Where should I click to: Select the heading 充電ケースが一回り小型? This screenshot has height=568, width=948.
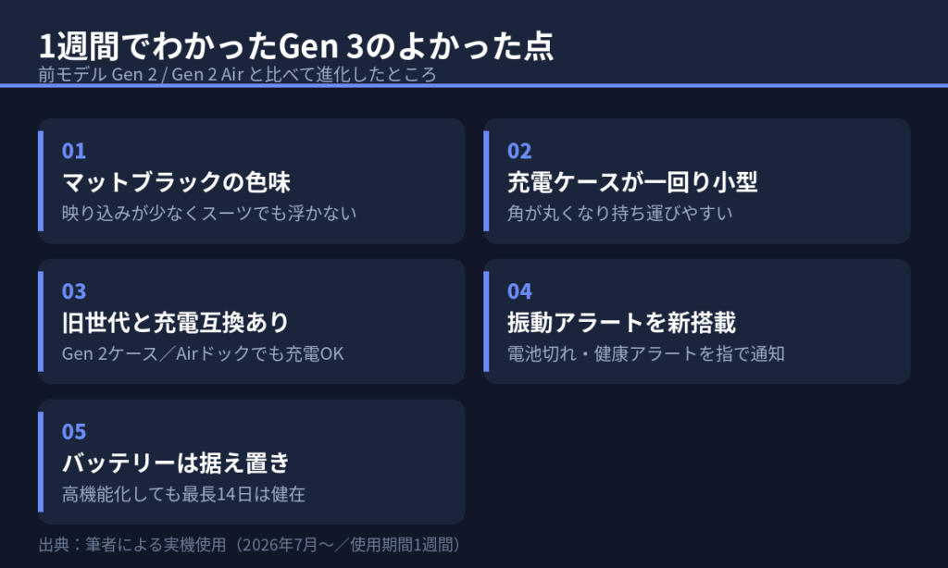[x=632, y=182]
